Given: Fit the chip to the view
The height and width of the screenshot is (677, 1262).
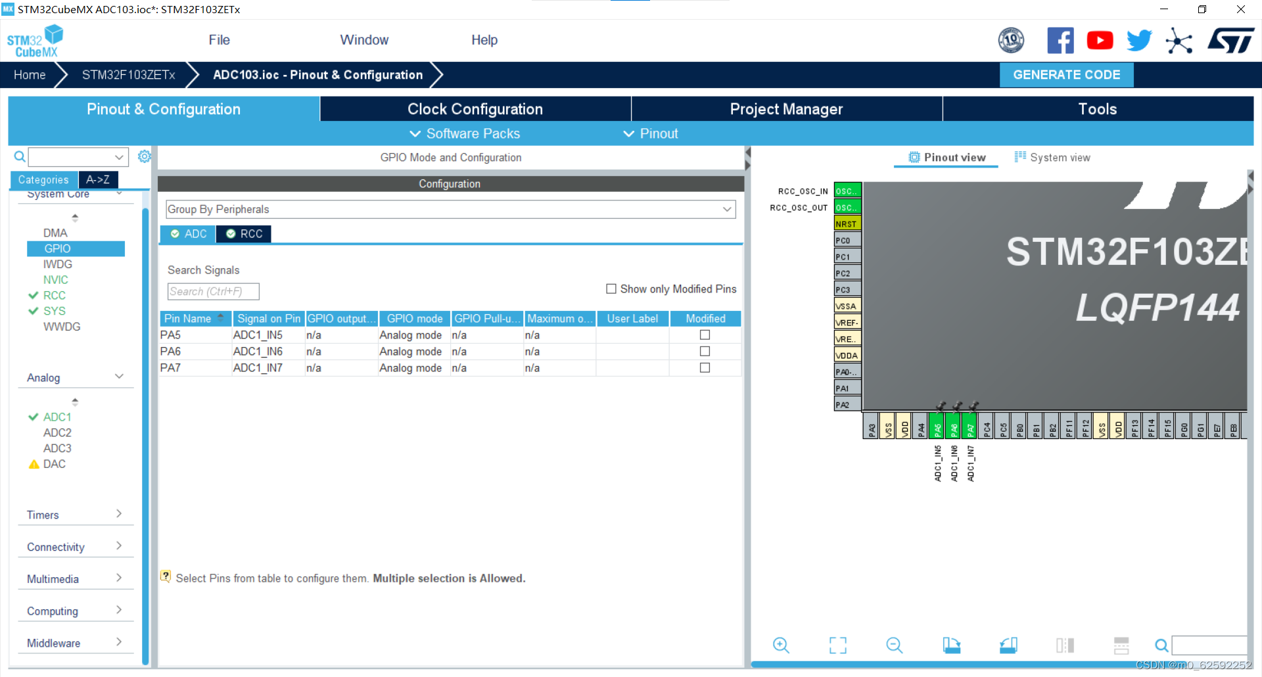Looking at the screenshot, I should 838,645.
